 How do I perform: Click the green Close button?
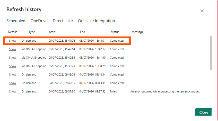pyautogui.click(x=204, y=112)
